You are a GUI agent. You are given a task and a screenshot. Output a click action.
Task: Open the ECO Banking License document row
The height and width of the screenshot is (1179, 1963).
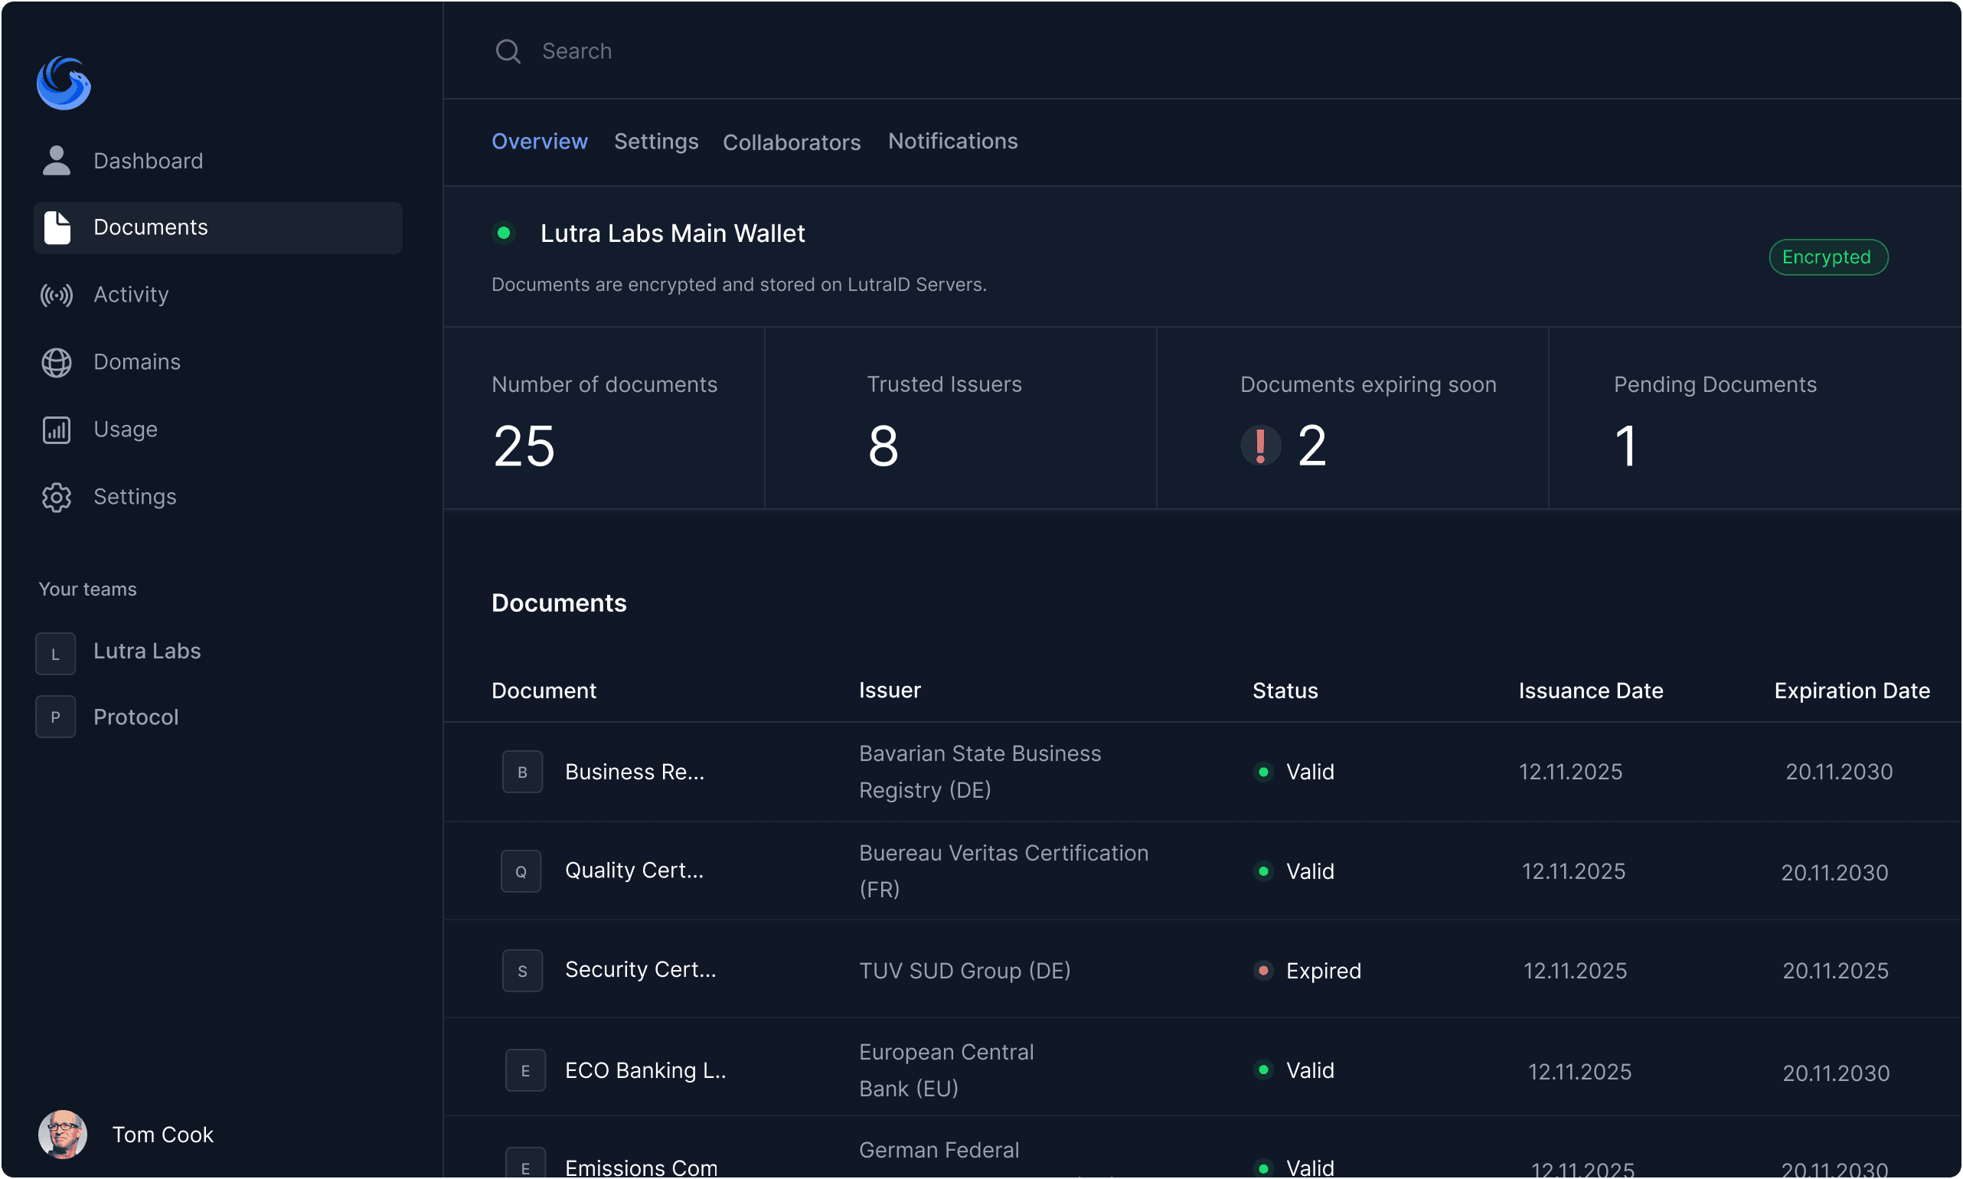(646, 1070)
